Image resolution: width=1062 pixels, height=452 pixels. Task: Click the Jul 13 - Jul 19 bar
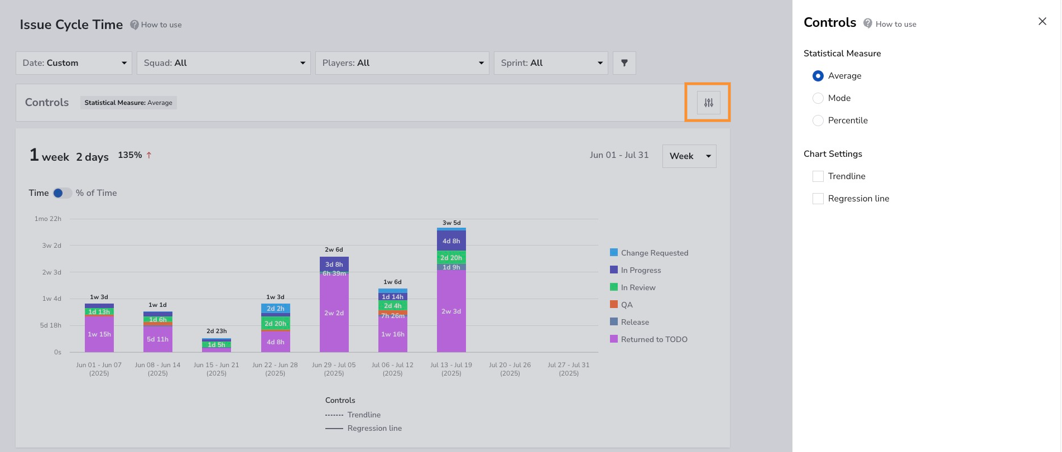pyautogui.click(x=451, y=290)
